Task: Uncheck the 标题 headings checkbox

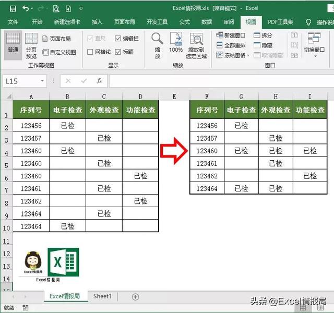Action: point(118,52)
